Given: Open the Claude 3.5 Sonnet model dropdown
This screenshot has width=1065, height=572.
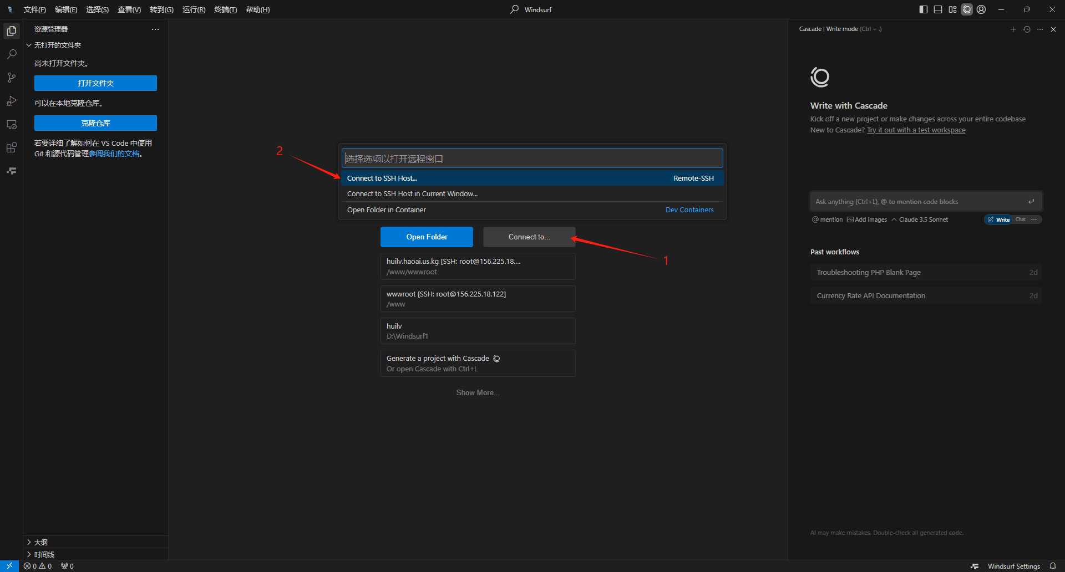Looking at the screenshot, I should (x=920, y=219).
